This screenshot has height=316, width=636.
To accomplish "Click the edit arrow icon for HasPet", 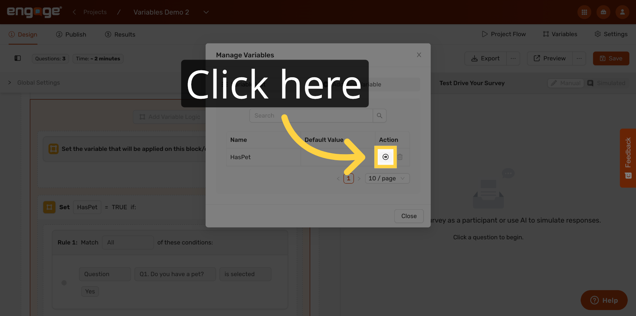I will coord(385,157).
